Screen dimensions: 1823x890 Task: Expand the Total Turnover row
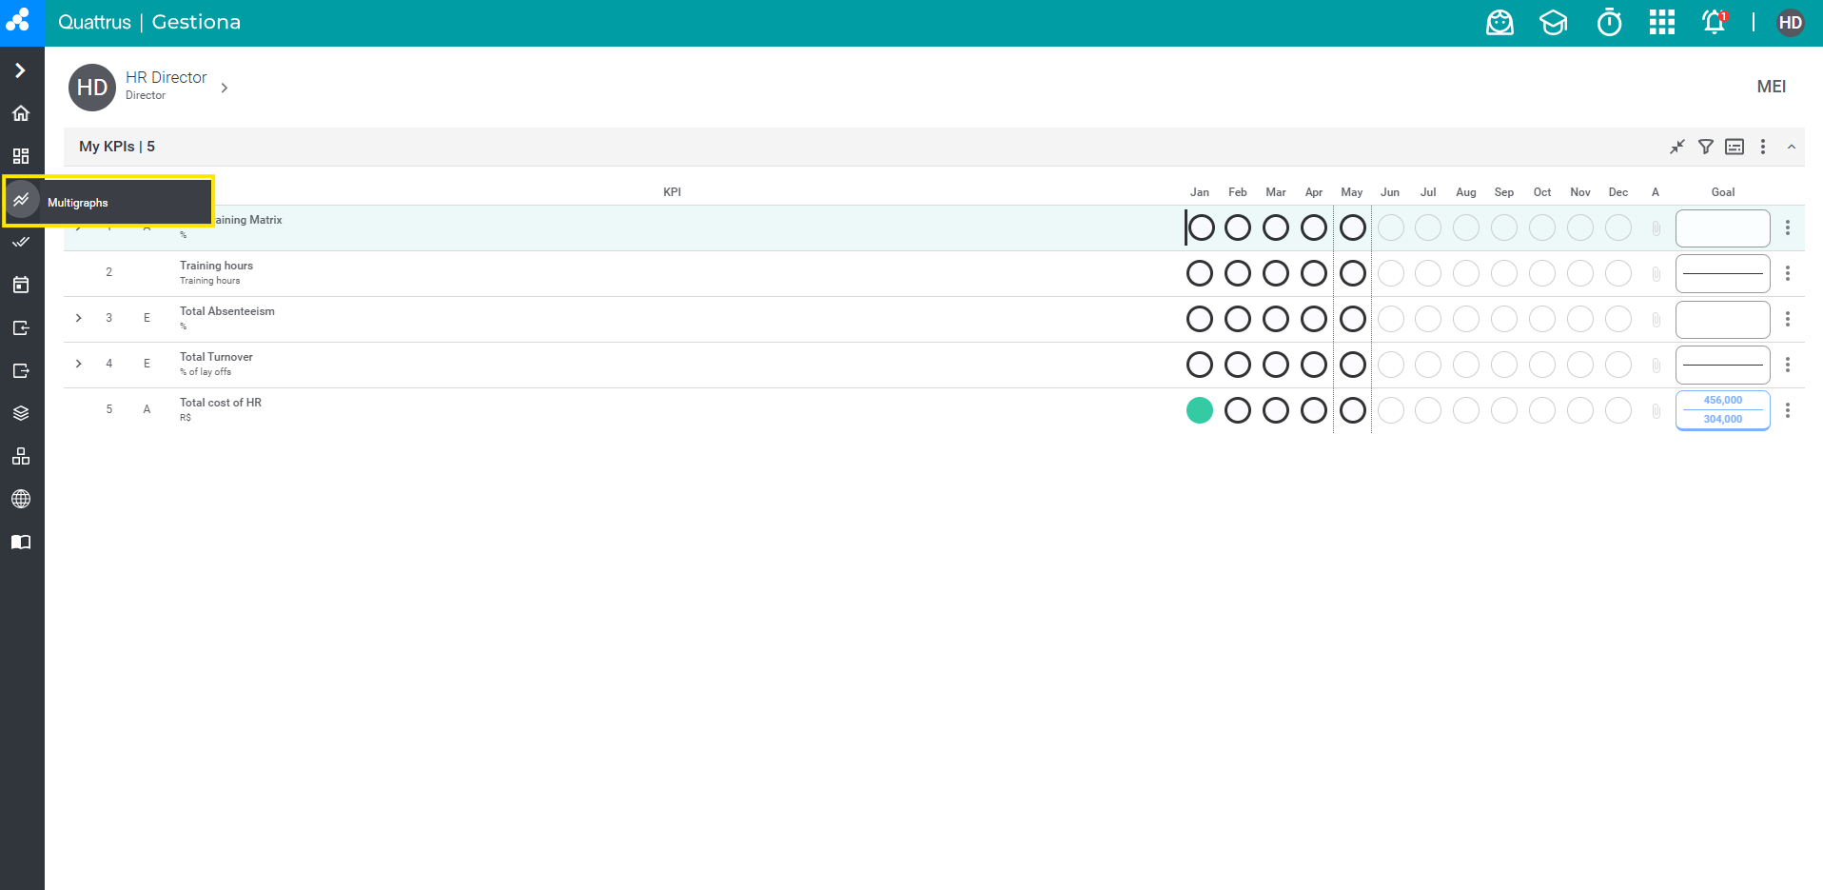click(79, 364)
